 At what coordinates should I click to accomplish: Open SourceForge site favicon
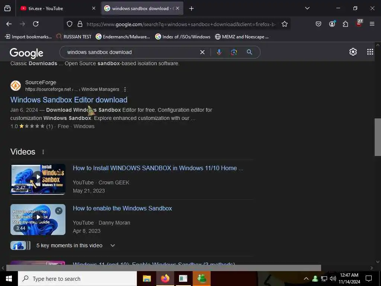click(16, 86)
